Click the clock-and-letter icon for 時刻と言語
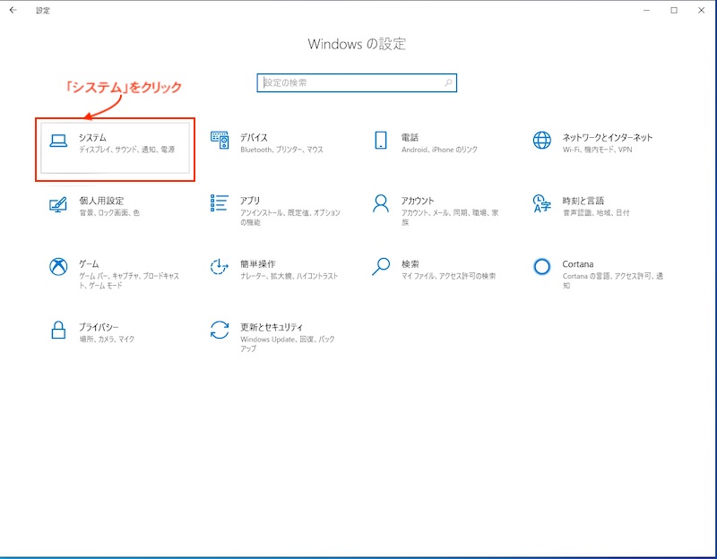This screenshot has width=717, height=559. coord(542,203)
